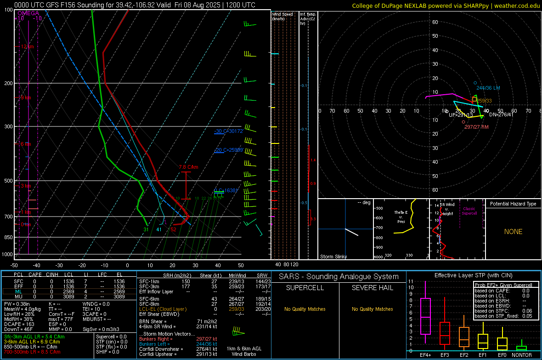Click the 1km & 6km AGL wind barb symbol

point(238,332)
